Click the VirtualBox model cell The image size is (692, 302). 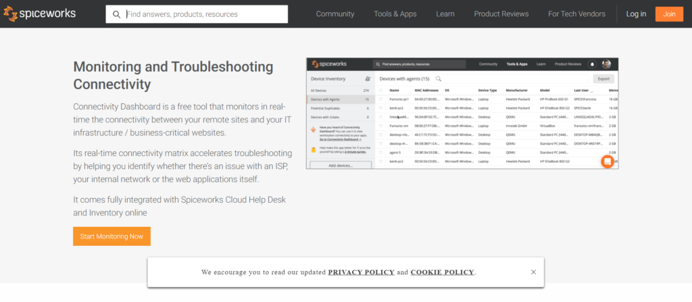click(x=547, y=126)
